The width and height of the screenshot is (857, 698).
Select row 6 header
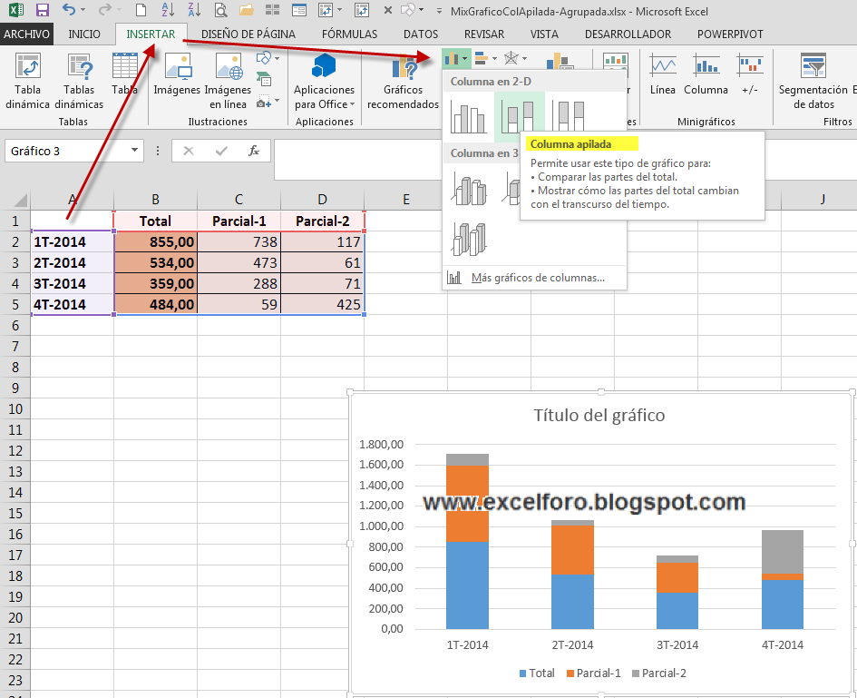[x=15, y=326]
